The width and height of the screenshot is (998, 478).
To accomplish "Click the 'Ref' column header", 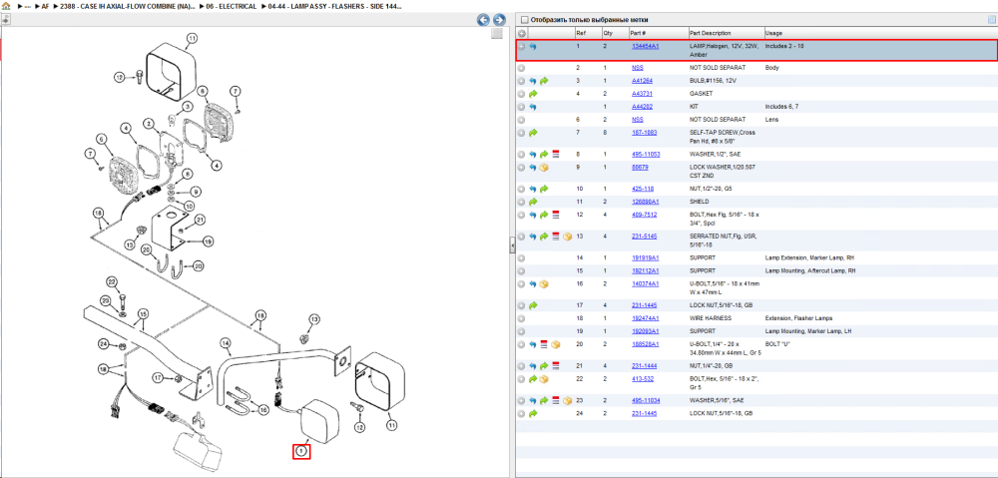I will (x=581, y=33).
